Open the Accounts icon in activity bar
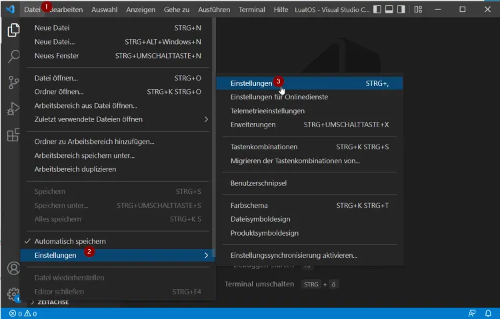 pos(13,268)
